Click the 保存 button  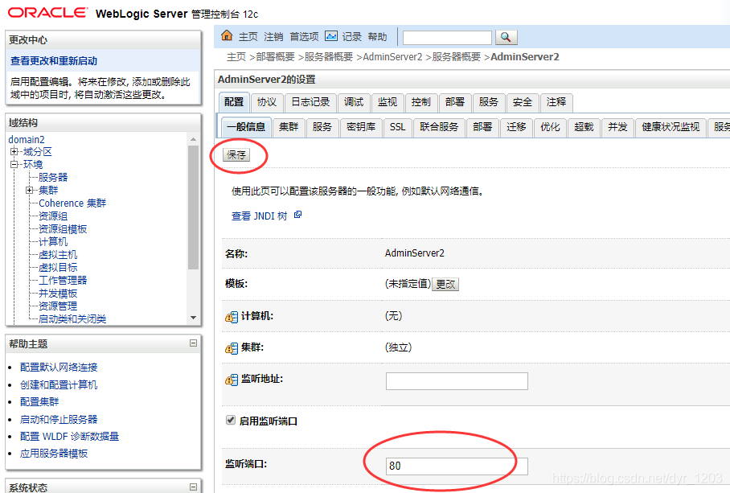(x=236, y=154)
